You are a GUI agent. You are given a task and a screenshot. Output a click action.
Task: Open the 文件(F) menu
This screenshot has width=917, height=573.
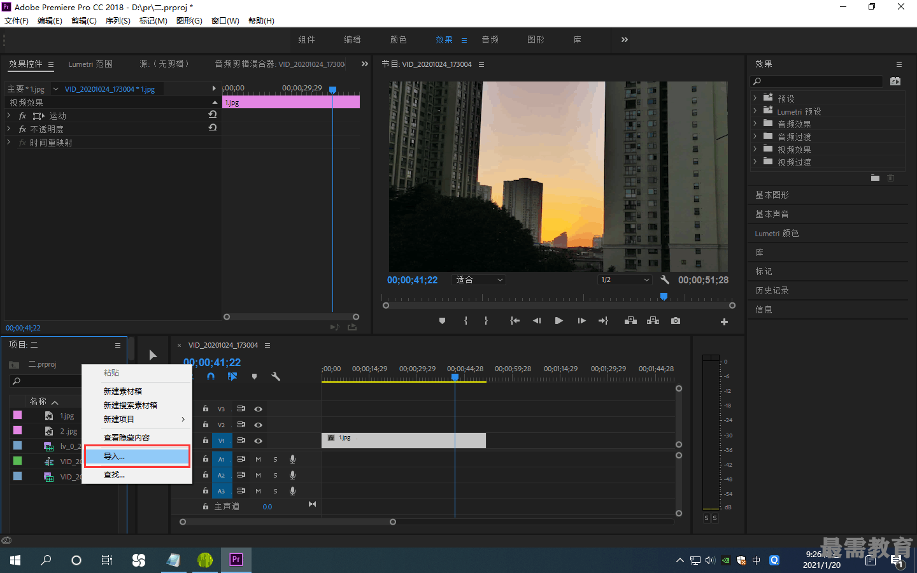coord(17,21)
